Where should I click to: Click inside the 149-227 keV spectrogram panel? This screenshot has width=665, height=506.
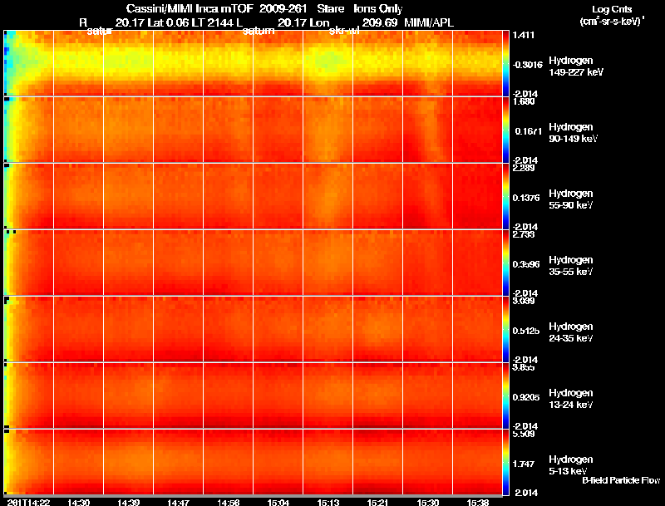point(254,63)
